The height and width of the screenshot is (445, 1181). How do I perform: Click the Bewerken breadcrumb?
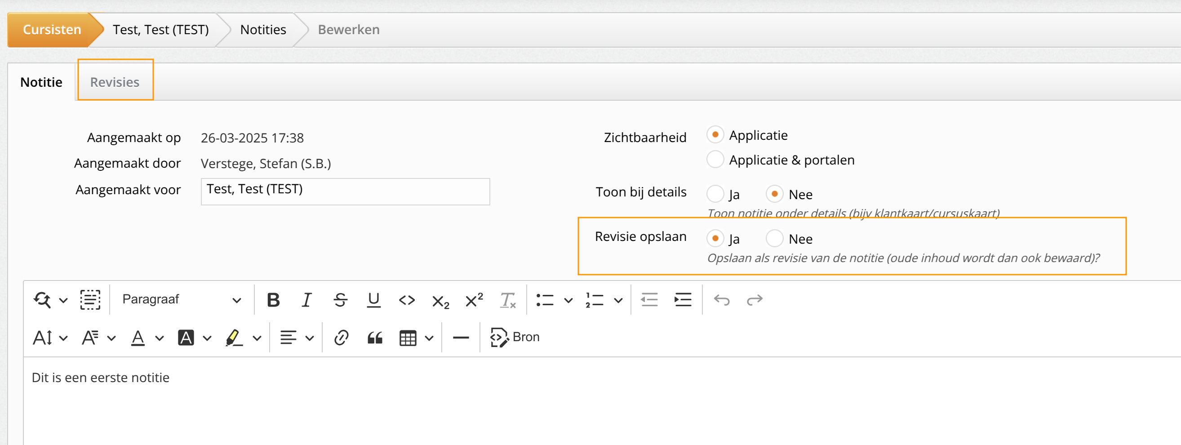348,30
